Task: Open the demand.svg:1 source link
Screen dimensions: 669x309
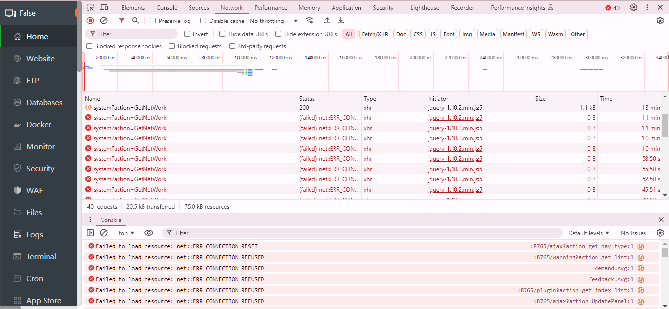Action: [x=614, y=268]
